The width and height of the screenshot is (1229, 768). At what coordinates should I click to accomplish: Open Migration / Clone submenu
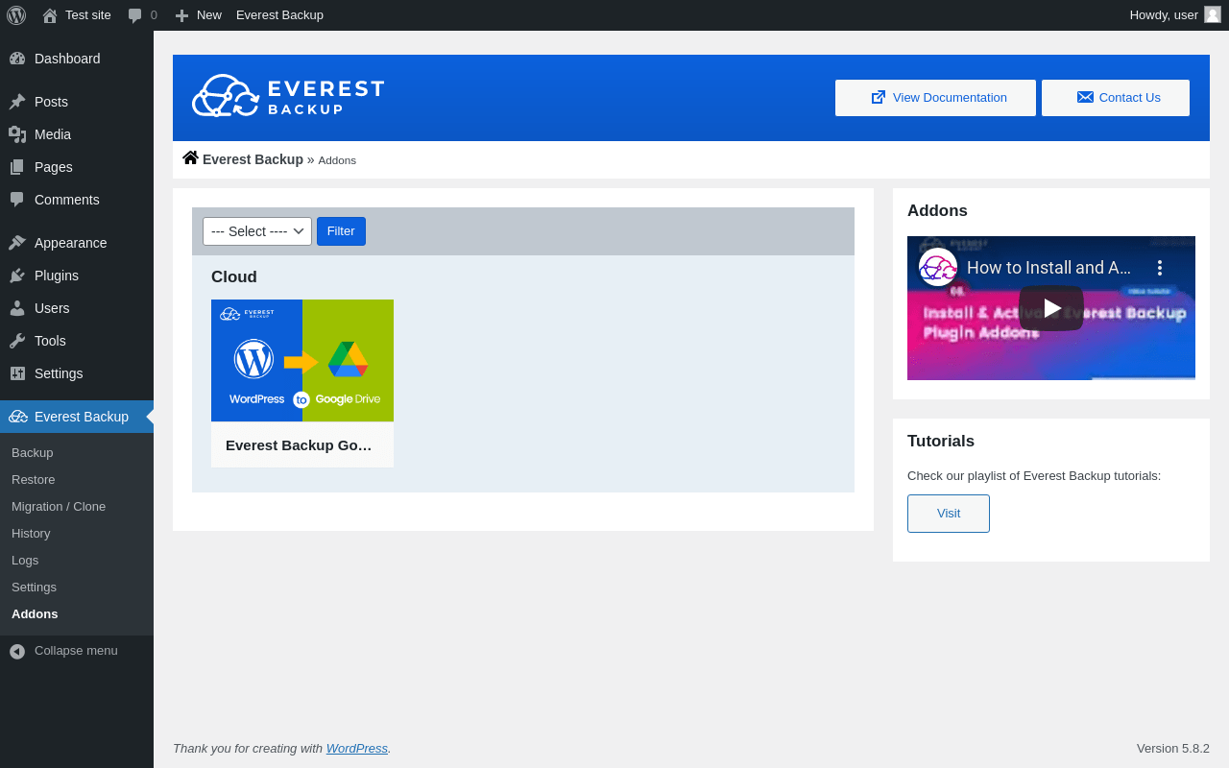click(77, 506)
